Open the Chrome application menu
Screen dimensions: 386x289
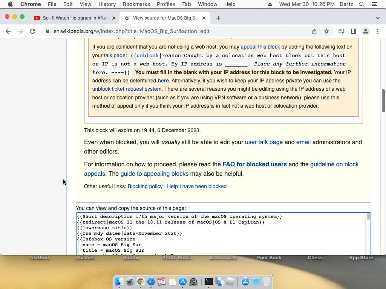click(x=31, y=4)
